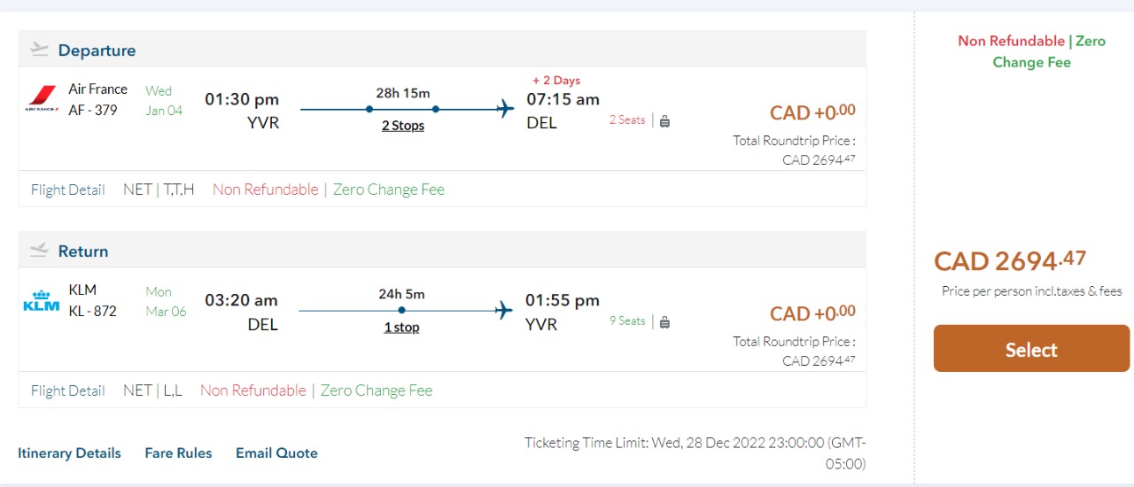This screenshot has width=1134, height=487.
Task: Click the CAD 2694.47 per person price
Action: pyautogui.click(x=1010, y=262)
